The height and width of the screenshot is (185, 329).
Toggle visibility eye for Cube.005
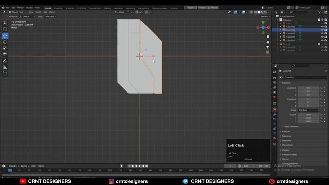pos(322,33)
